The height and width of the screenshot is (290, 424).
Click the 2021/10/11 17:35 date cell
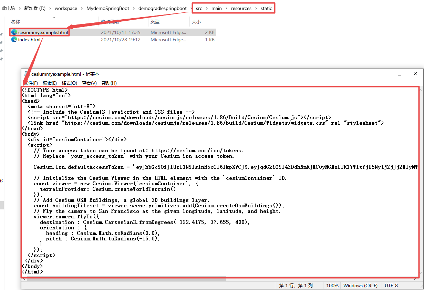coord(121,32)
